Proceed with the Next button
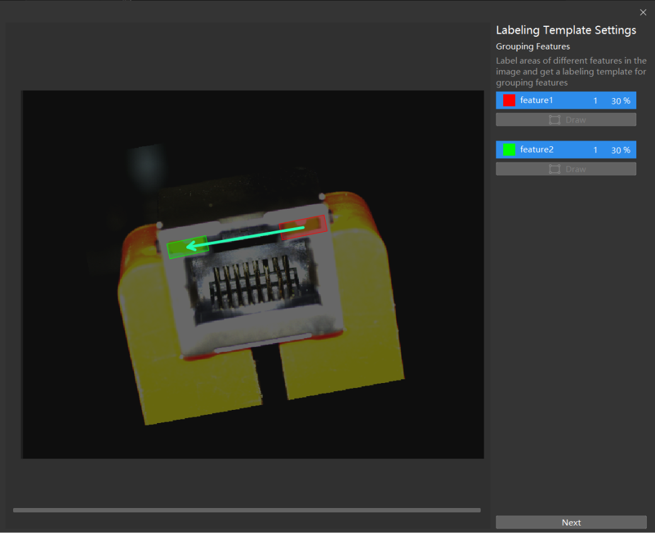655x533 pixels. (571, 522)
